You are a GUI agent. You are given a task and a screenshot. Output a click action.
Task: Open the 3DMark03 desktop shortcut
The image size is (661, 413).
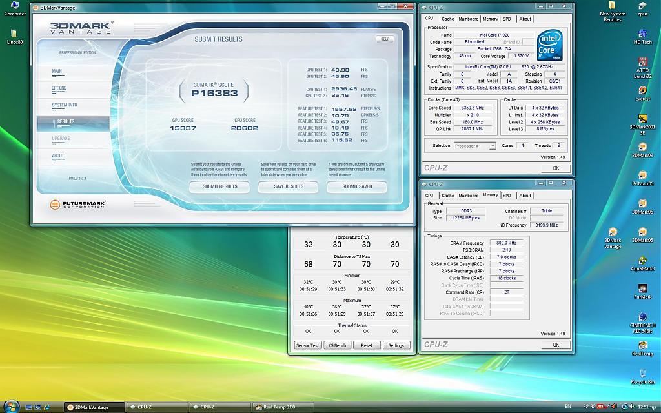(x=642, y=150)
